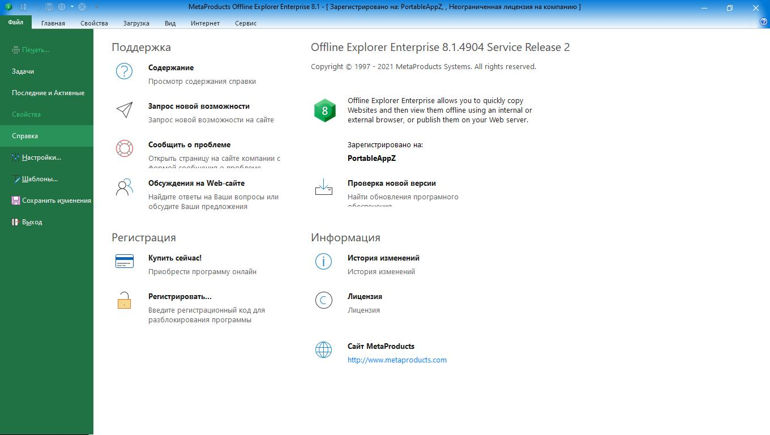The height and width of the screenshot is (435, 770).
Task: Click the Offline Explorer Enterprise 8.1.4904 version title
Action: (x=440, y=47)
